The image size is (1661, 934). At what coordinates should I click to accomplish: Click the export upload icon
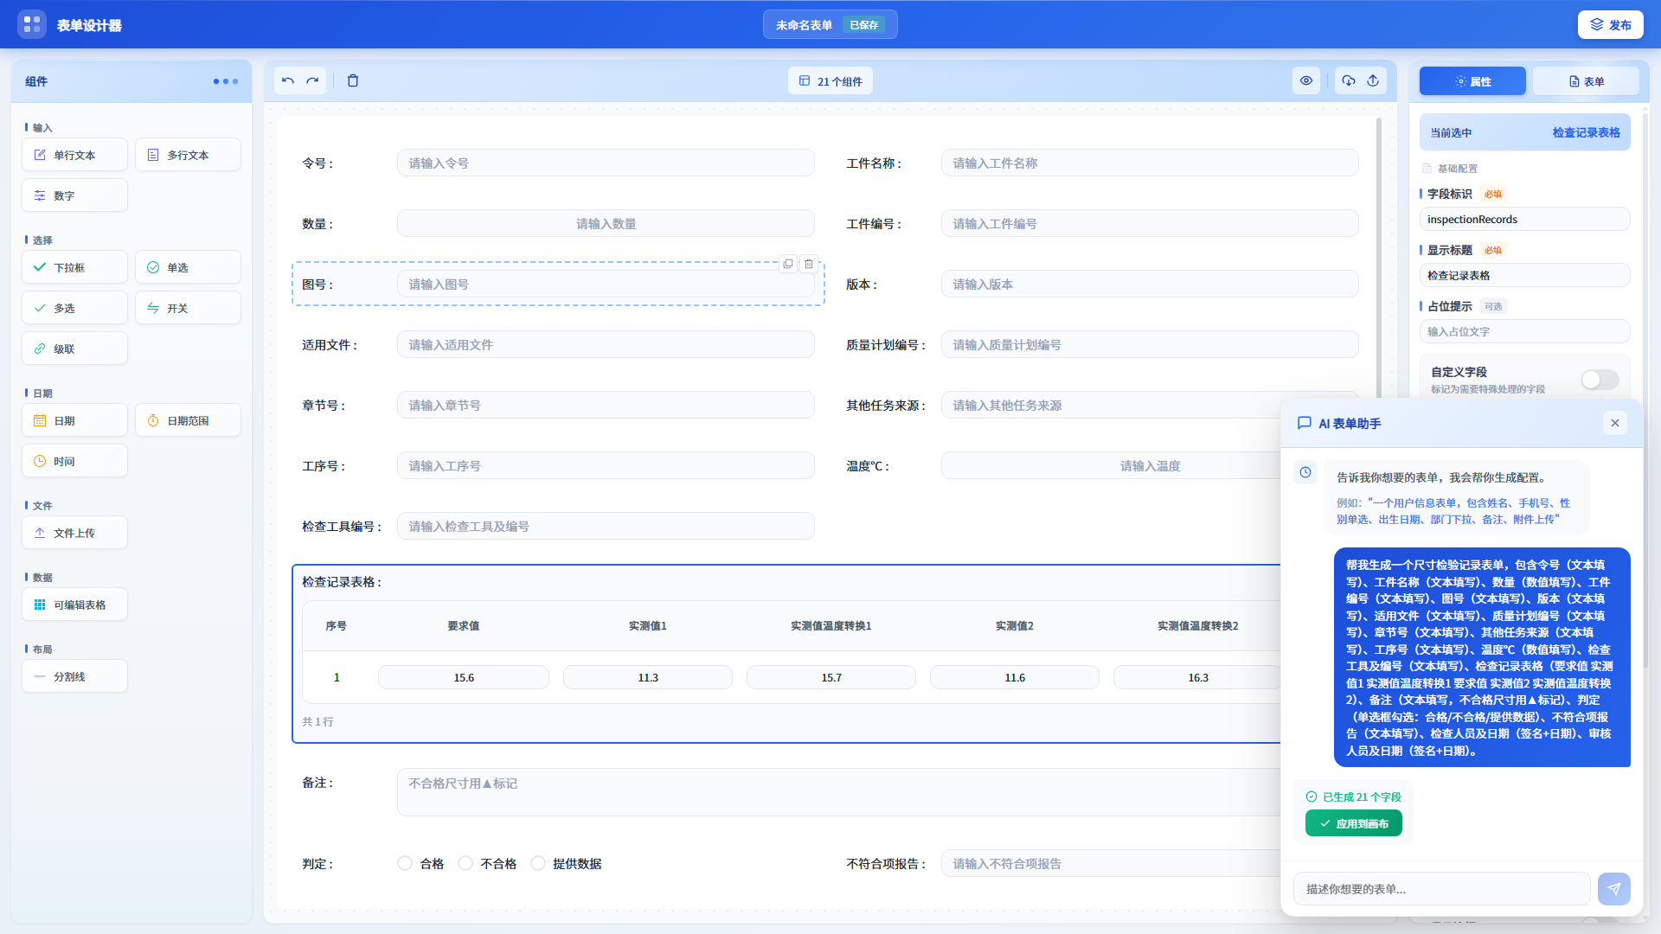pyautogui.click(x=1373, y=80)
